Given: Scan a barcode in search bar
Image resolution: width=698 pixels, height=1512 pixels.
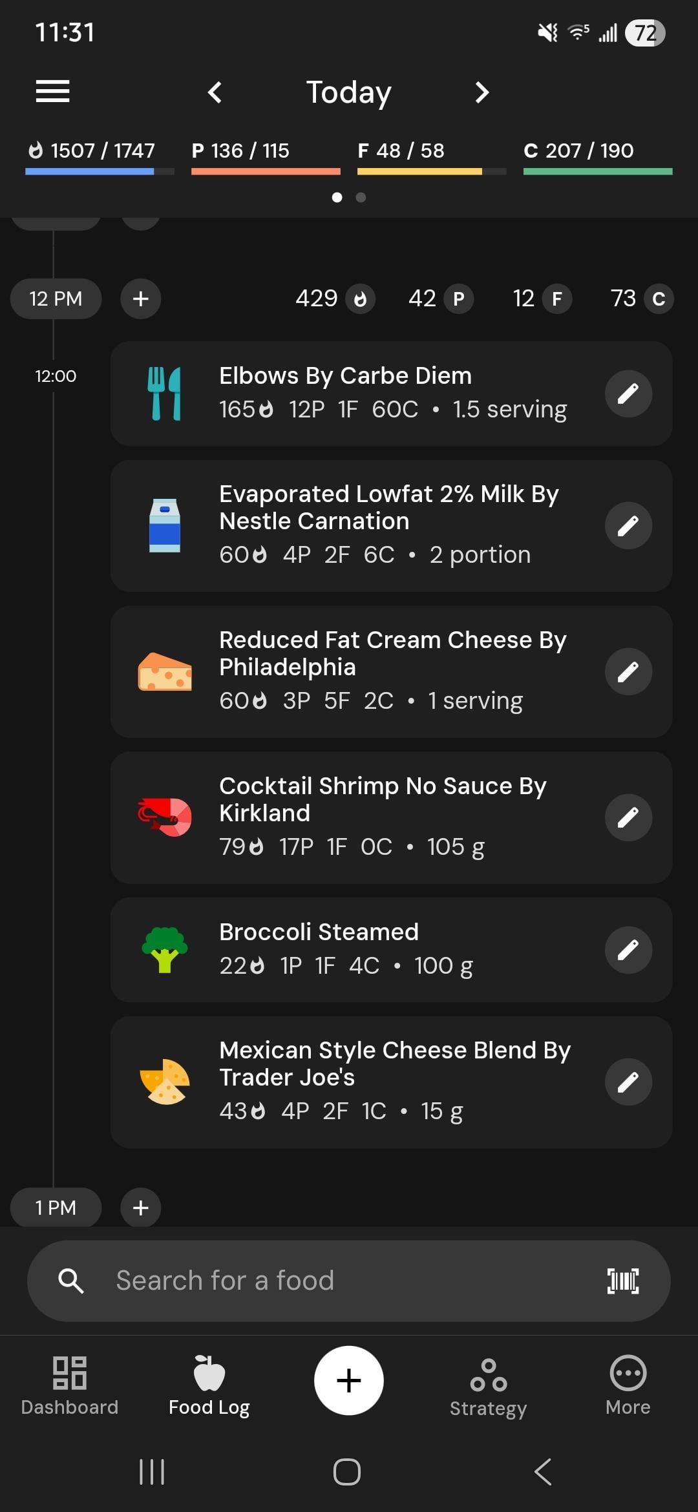Looking at the screenshot, I should 623,1281.
